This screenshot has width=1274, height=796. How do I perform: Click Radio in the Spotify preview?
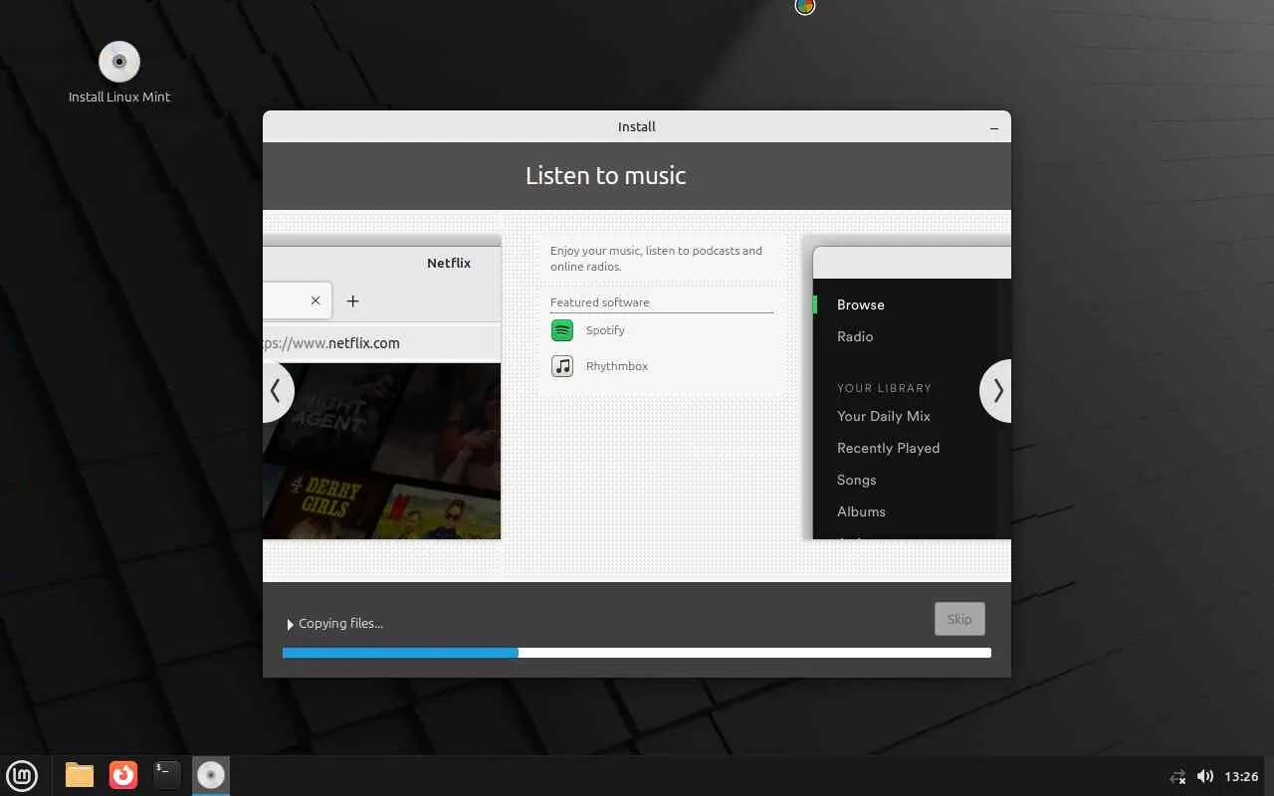coord(855,336)
